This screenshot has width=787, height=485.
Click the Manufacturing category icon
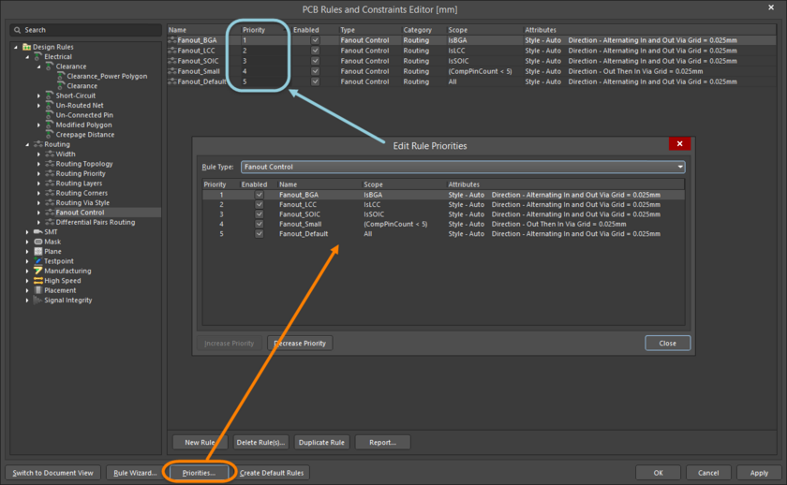coord(37,271)
